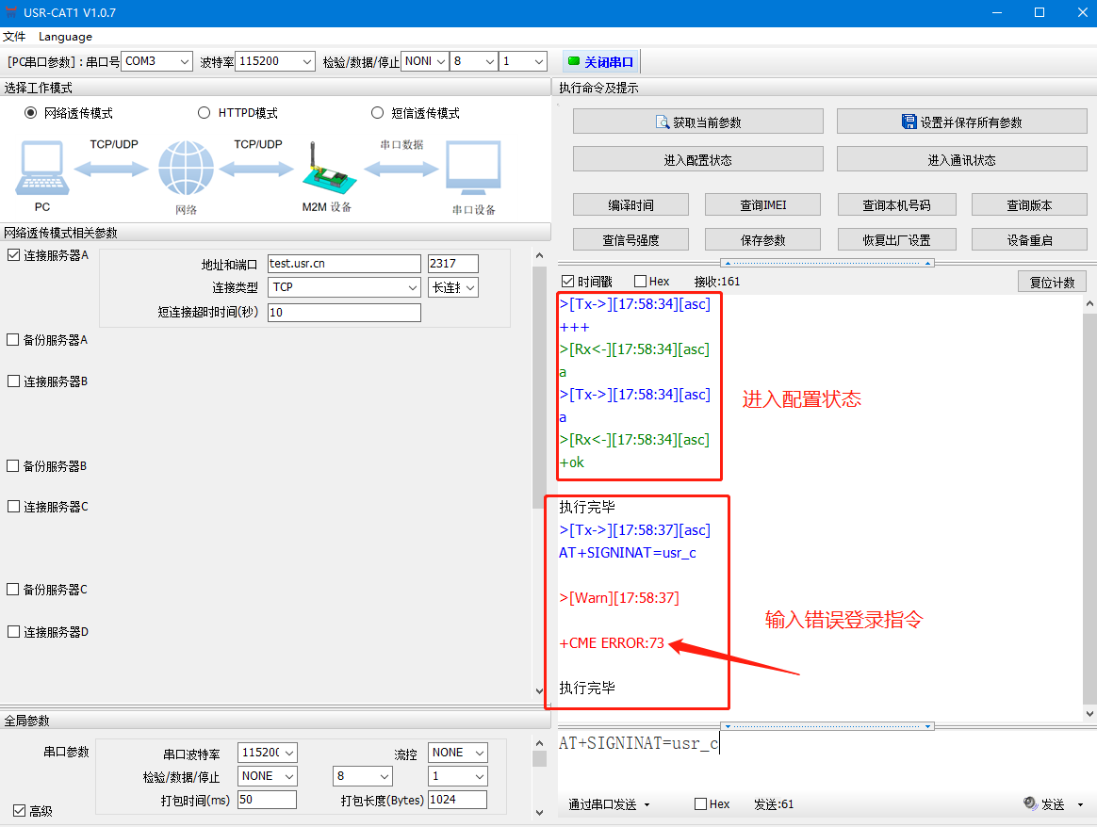Click the 发送 send icon
Viewport: 1097px width, 827px height.
pos(1030,803)
